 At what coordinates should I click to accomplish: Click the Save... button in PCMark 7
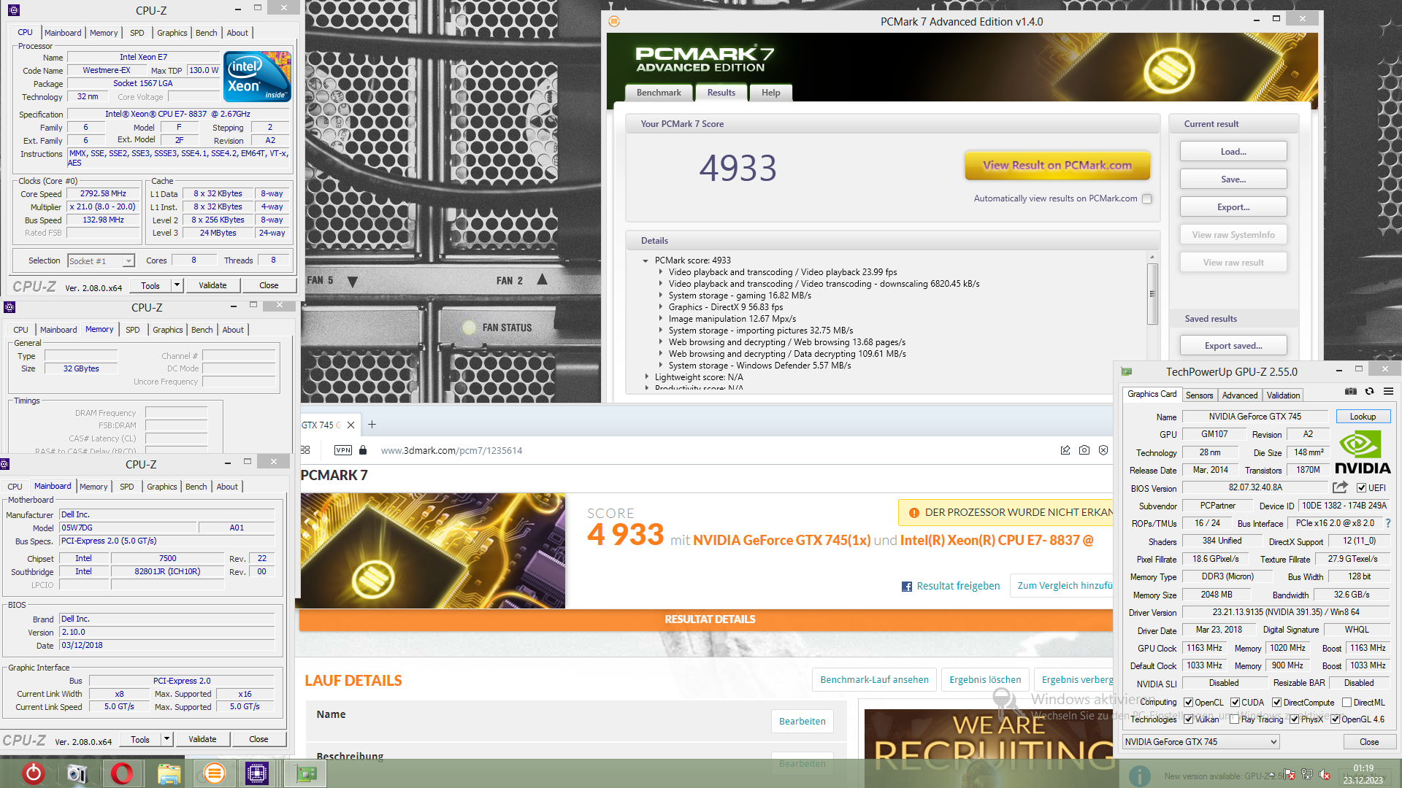[1233, 179]
